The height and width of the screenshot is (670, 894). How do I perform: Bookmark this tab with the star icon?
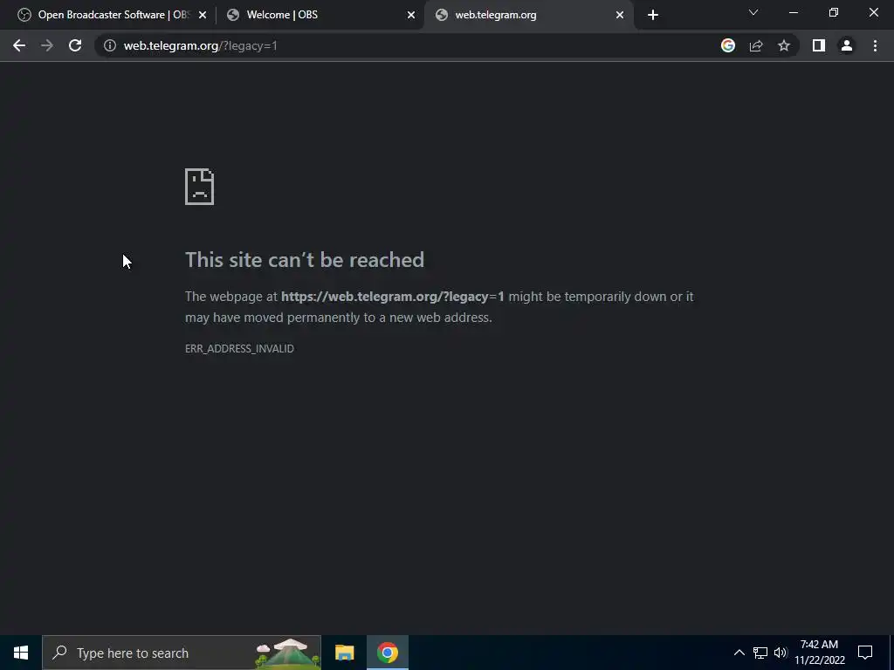784,45
